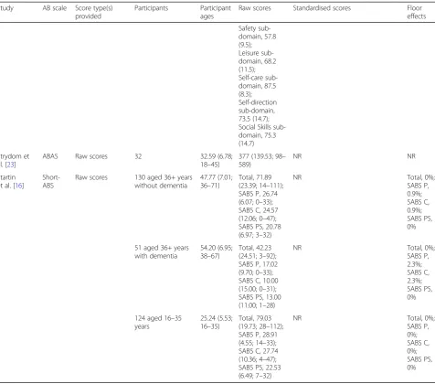Select raw score 'SABS P, 28.91'
Image resolution: width=435 pixels, height=384 pixels.
(258, 335)
